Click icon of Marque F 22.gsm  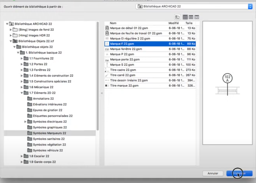tap(107, 44)
